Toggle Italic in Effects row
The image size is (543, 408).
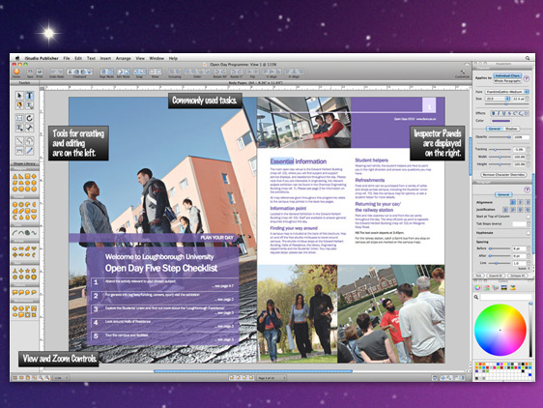(x=499, y=113)
